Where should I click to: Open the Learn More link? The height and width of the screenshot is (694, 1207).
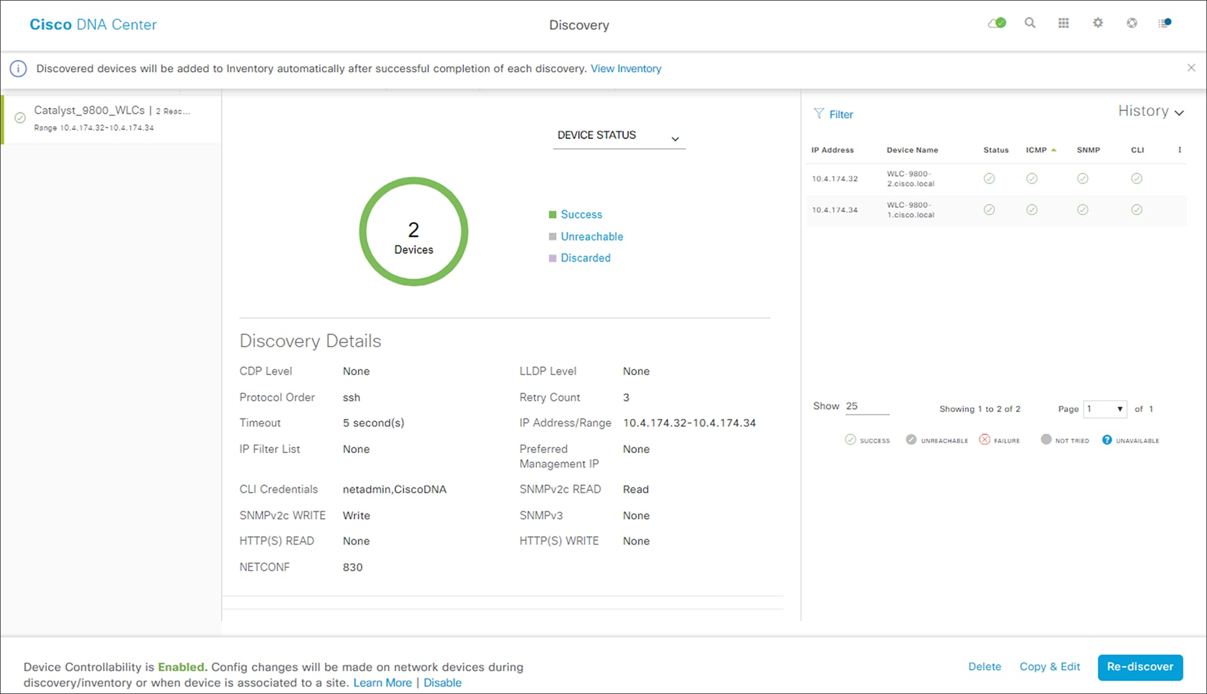382,683
